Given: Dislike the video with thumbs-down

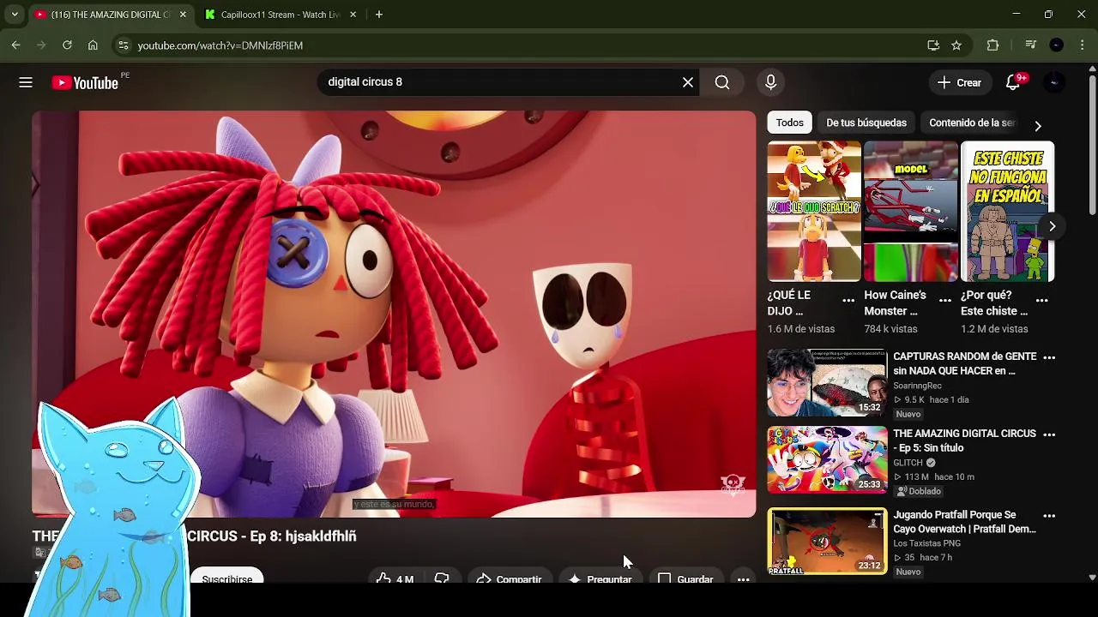Looking at the screenshot, I should click(x=442, y=579).
